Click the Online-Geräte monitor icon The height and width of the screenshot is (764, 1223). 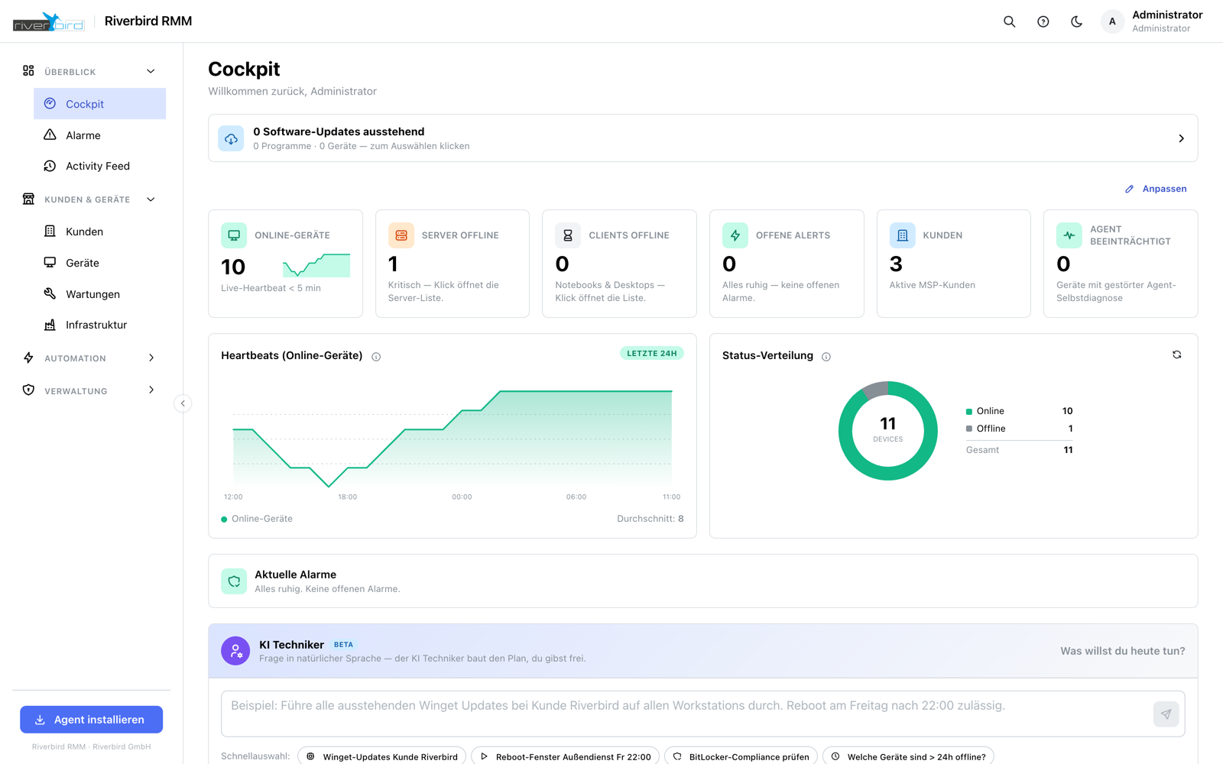234,235
